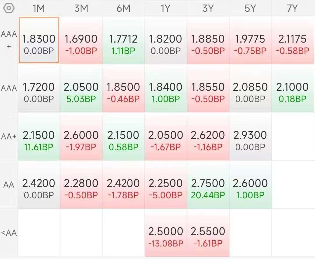315x259 pixels.
Task: Open the highlighted AAA+ 1M cell 1.8300
Action: pyautogui.click(x=39, y=40)
